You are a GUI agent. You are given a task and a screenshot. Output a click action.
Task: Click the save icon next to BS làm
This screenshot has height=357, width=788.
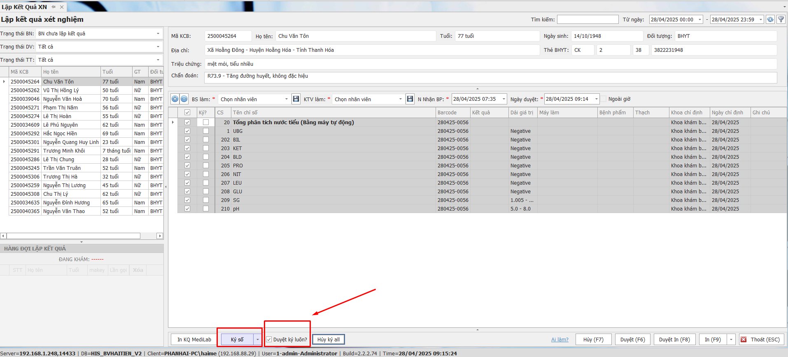pos(296,99)
